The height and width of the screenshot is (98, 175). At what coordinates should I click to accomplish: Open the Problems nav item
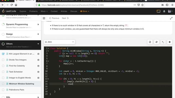[x=33, y=11]
